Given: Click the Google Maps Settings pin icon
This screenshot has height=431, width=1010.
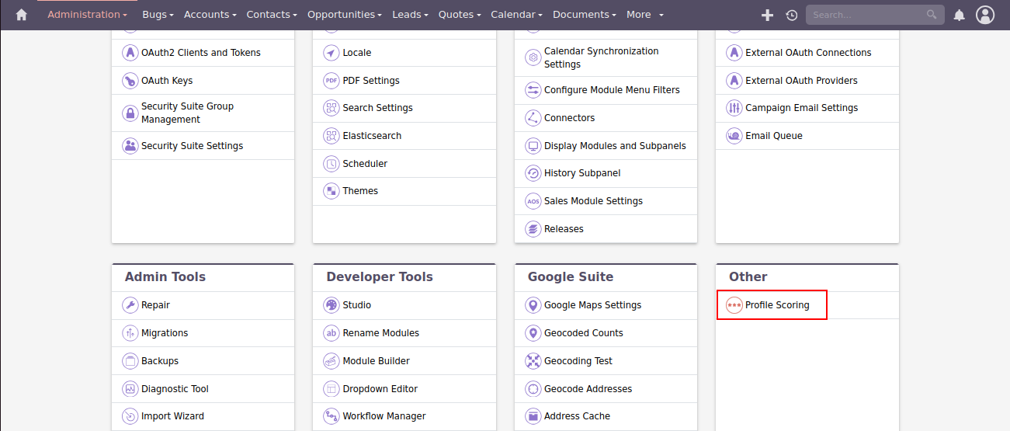Looking at the screenshot, I should [533, 305].
